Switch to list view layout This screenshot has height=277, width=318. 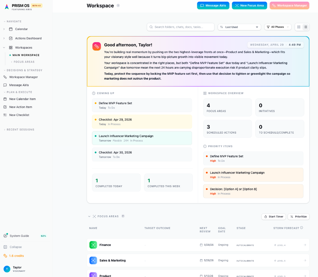(x=306, y=27)
